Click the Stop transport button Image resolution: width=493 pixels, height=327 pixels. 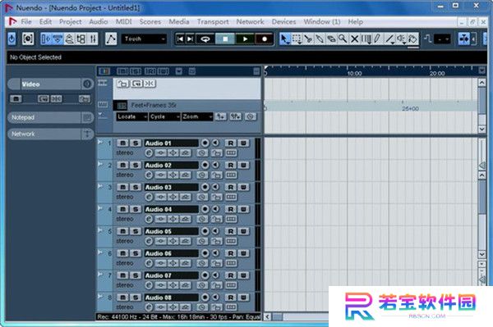(225, 39)
